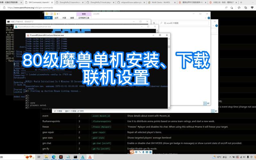Image resolution: width=256 pixels, height=160 pixels.
Task: Add this page to favorites star-plus icon
Action: 232,8
